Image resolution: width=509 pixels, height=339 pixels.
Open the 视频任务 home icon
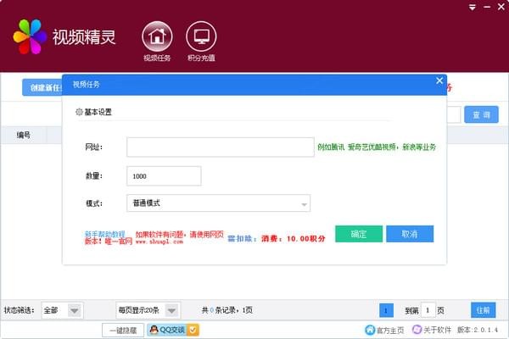pos(157,36)
